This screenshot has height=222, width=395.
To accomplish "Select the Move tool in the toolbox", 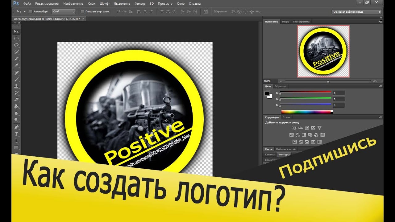I will tap(17, 32).
